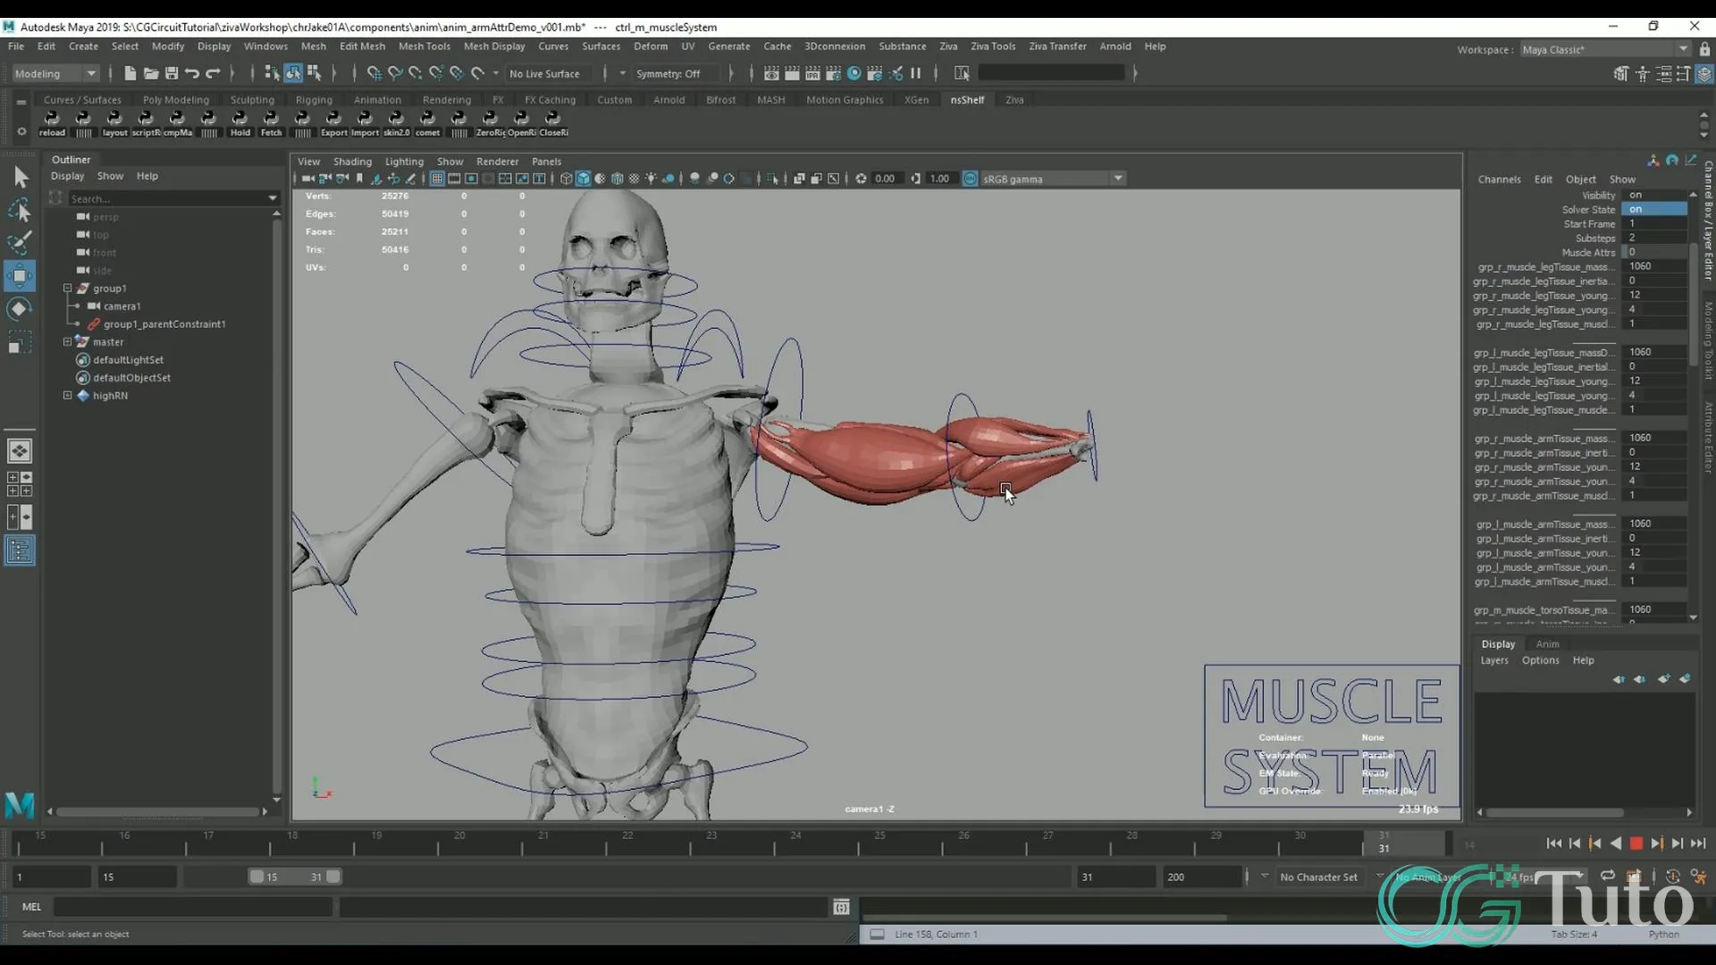Activate the Export shelf icon
Image resolution: width=1716 pixels, height=965 pixels.
pos(333,122)
